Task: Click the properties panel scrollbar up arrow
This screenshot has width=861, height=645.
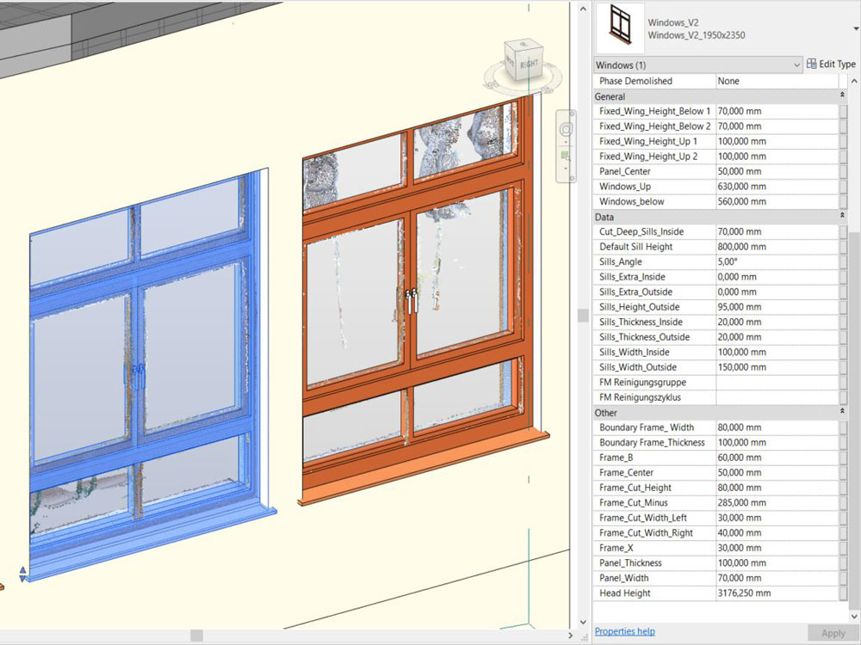Action: [852, 80]
